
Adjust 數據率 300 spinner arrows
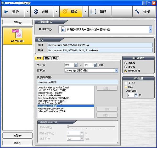pyautogui.click(x=82, y=139)
